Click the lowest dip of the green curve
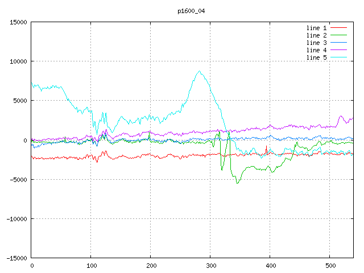This screenshot has height=273, width=364. [237, 183]
